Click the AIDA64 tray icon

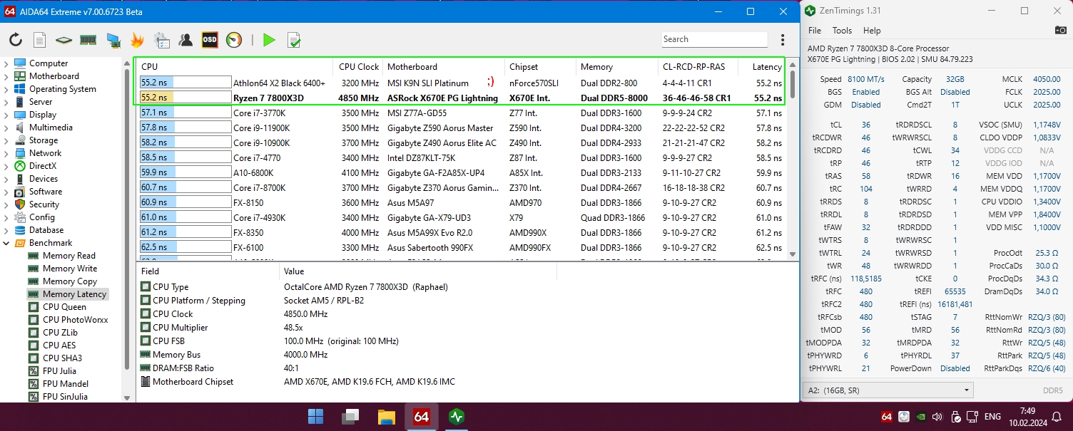(887, 417)
